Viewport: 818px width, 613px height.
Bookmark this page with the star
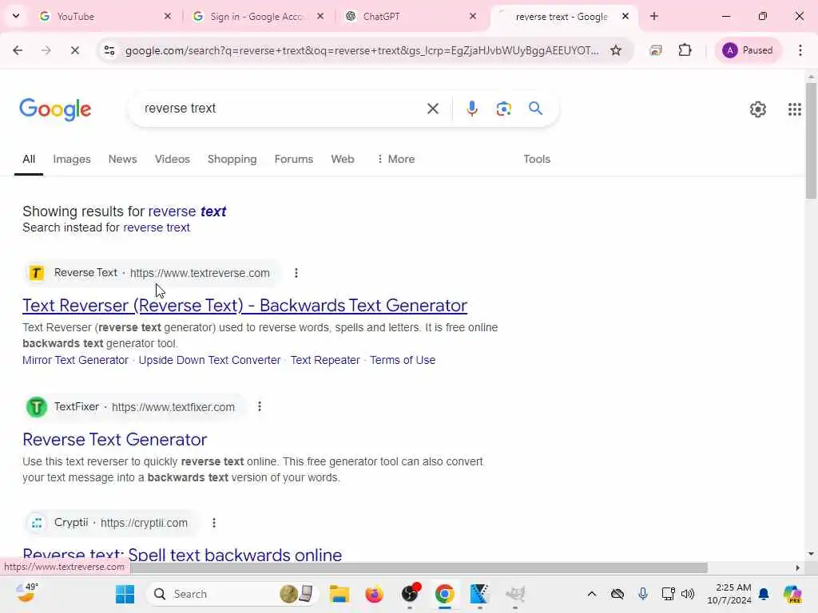616,50
